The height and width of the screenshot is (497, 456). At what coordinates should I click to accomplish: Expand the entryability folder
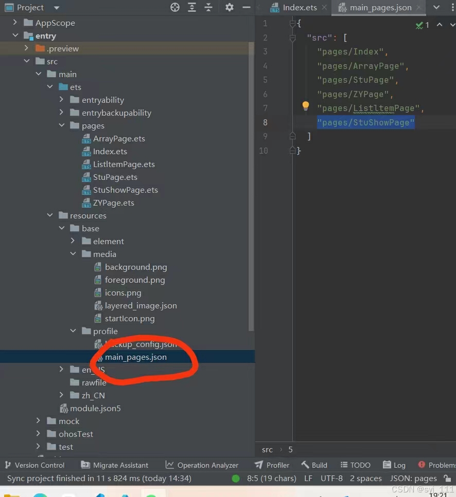[x=61, y=100]
